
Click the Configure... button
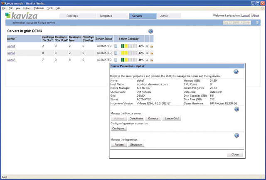click(119, 128)
